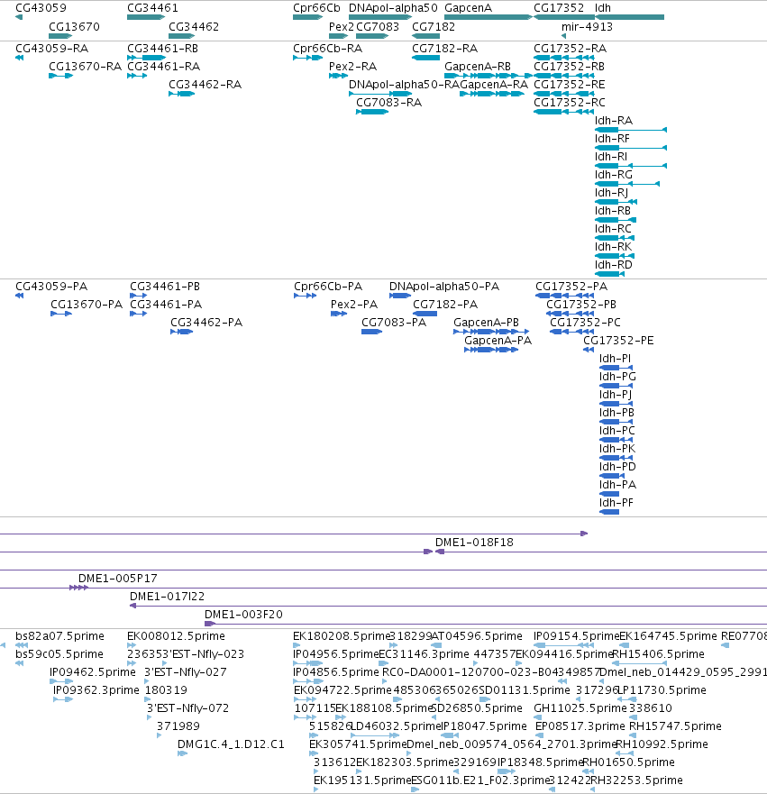Select transcript Idh-RK
The height and width of the screenshot is (794, 767).
click(613, 247)
